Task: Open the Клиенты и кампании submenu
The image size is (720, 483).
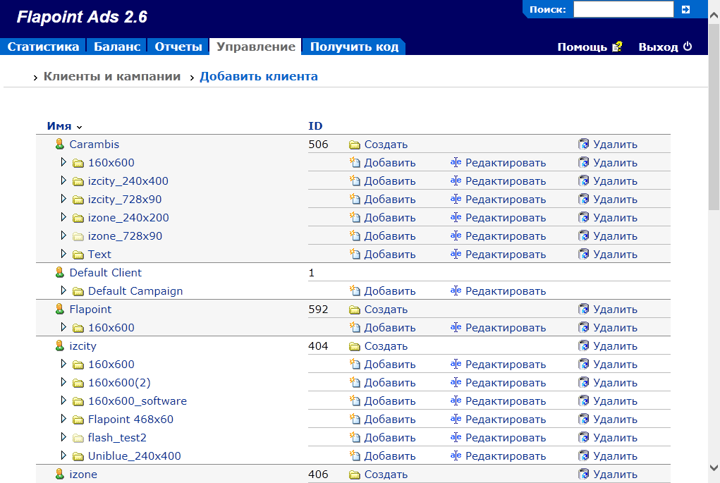Action: click(x=112, y=76)
